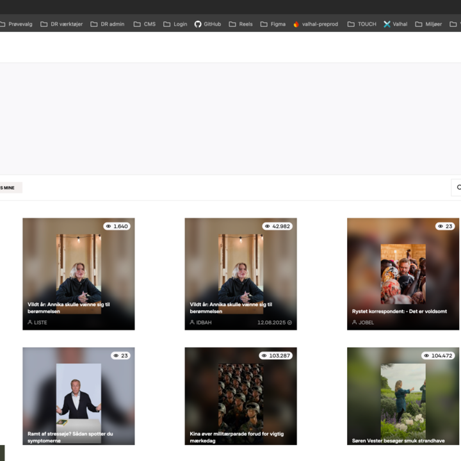
Task: Click the 1.640 views badge
Action: pyautogui.click(x=117, y=226)
